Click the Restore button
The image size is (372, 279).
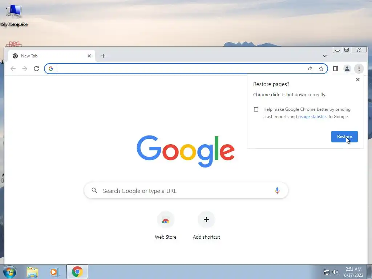coord(344,137)
